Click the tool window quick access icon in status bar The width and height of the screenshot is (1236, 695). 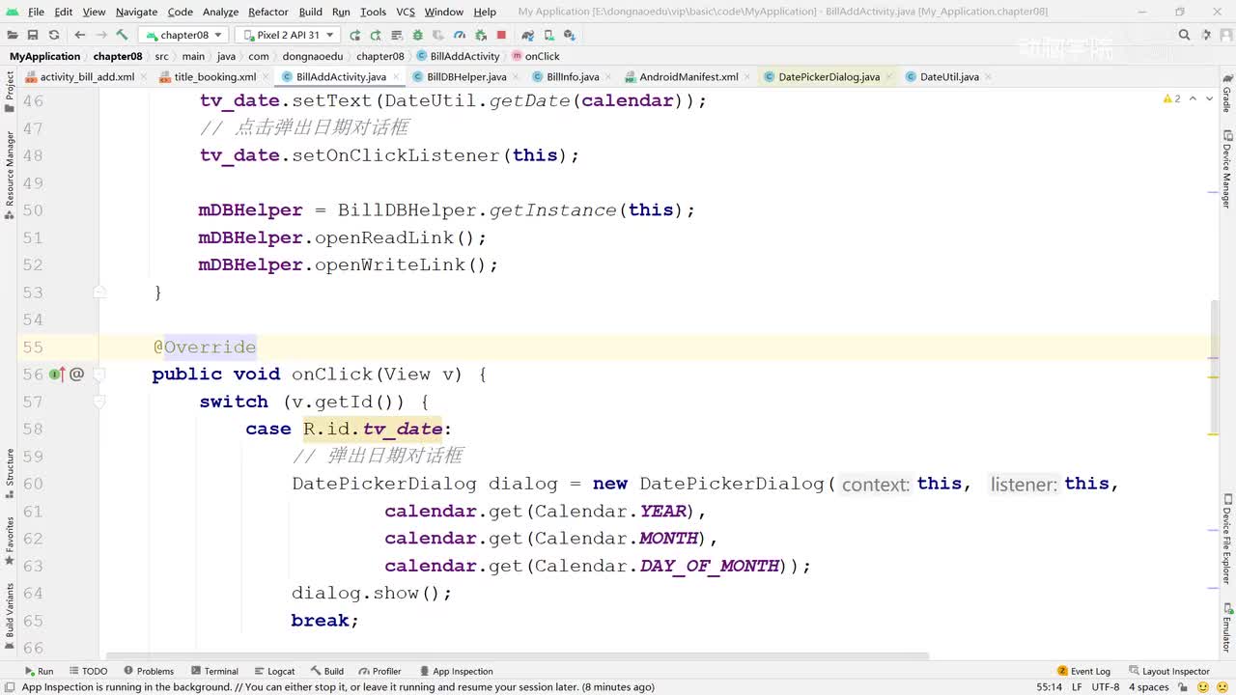[x=10, y=687]
